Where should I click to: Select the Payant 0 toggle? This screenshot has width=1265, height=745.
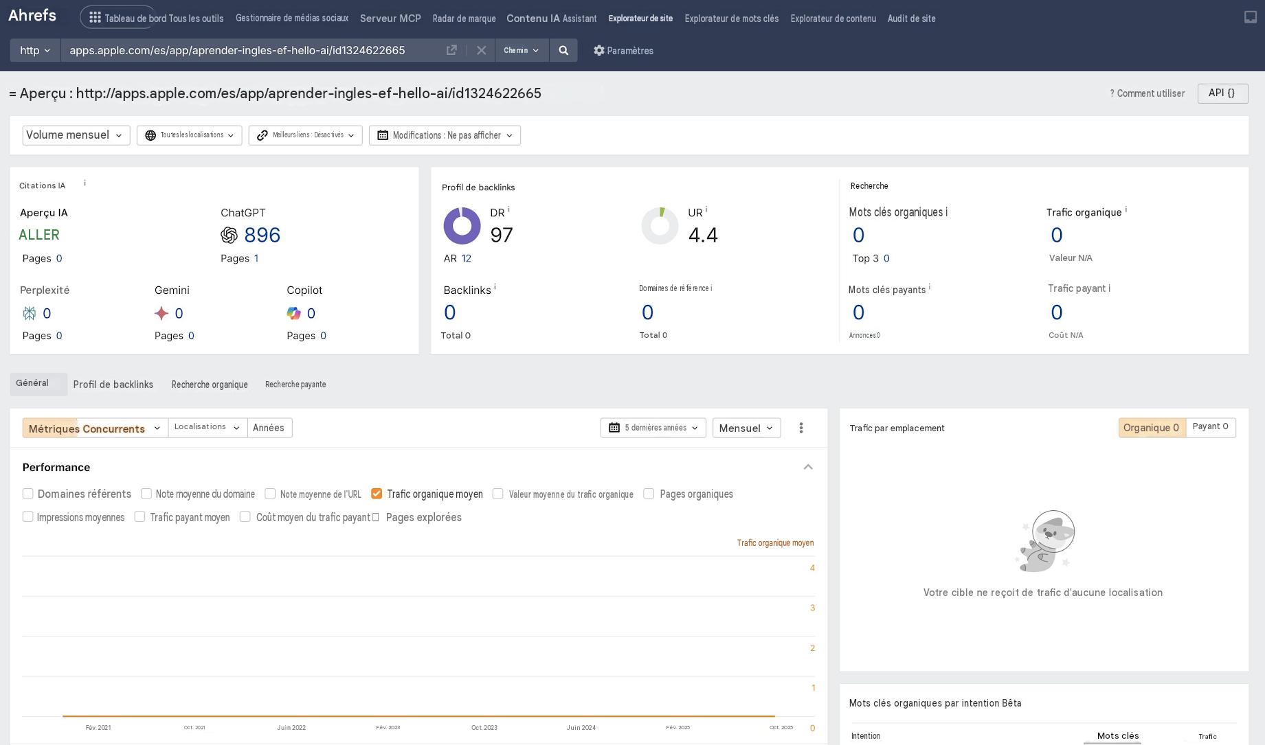click(x=1210, y=427)
